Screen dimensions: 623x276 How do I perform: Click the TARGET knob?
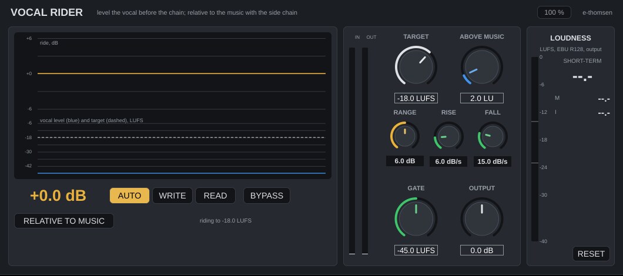point(416,67)
